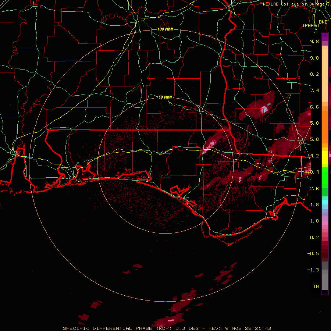Click the 8.2 scale label
The height and width of the screenshot is (331, 331).
314,74
